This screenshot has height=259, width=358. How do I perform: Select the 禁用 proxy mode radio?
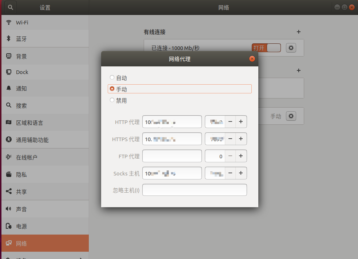112,100
